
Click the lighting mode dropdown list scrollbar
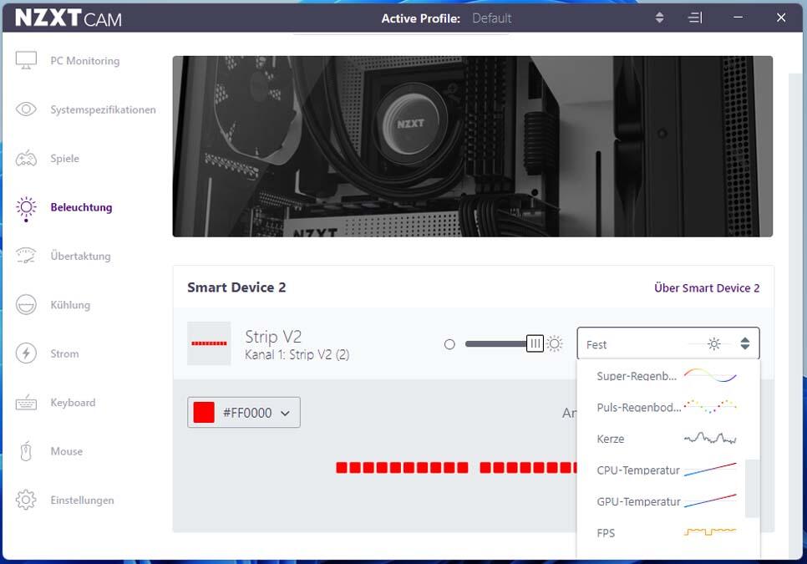(x=752, y=488)
